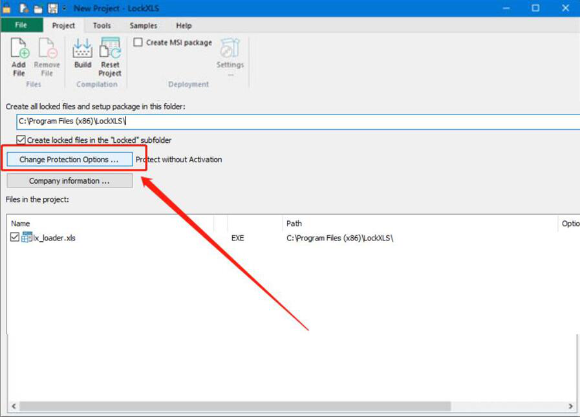Click Change Protection Options button
580x417 pixels.
(x=70, y=160)
